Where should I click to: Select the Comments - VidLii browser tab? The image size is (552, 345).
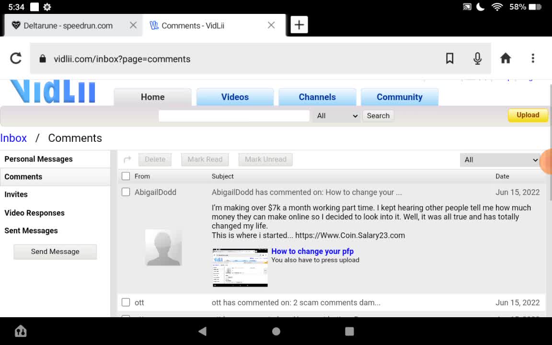[x=193, y=25]
